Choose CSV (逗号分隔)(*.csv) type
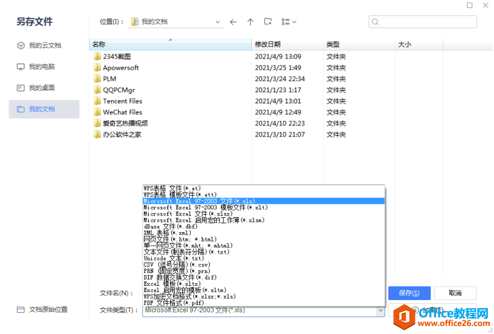Image resolution: width=494 pixels, height=334 pixels. [x=264, y=265]
